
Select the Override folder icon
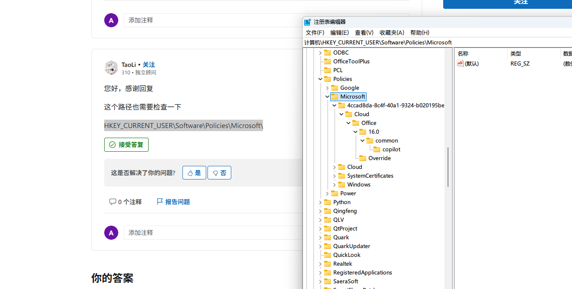pos(363,158)
